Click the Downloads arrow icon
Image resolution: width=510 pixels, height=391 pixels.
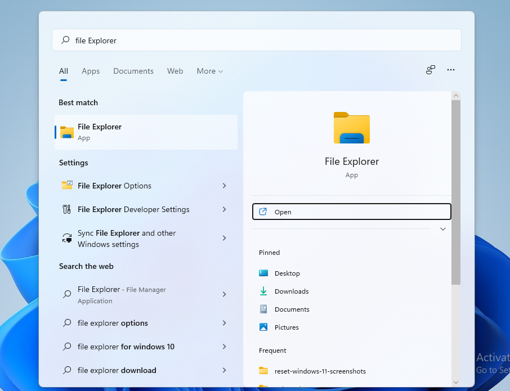[x=263, y=291]
